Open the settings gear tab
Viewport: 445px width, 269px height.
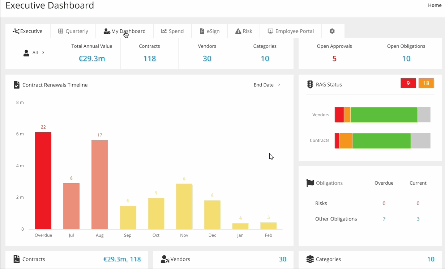click(x=332, y=31)
